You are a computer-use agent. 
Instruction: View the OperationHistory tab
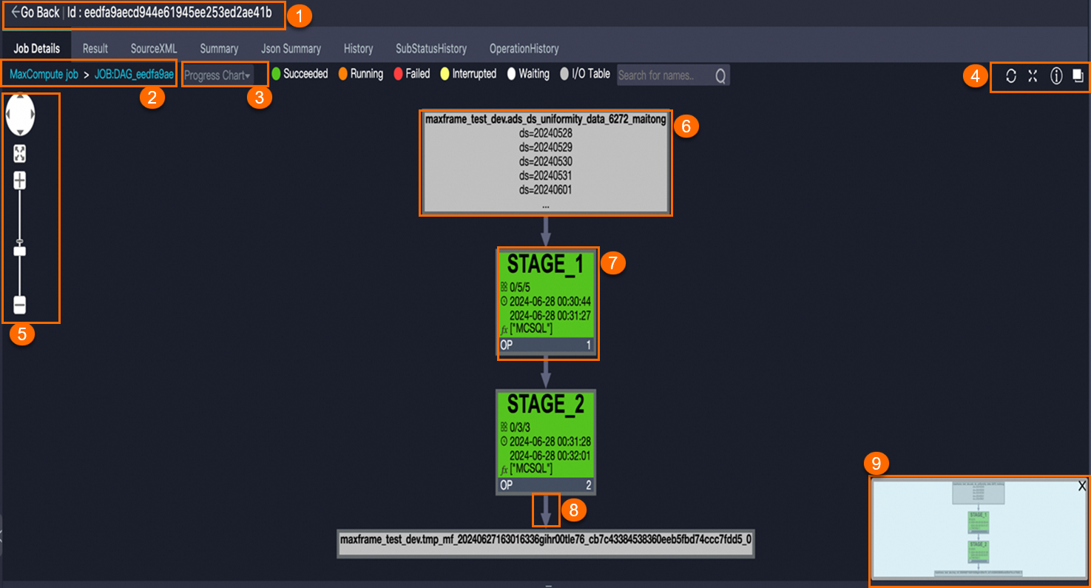524,49
